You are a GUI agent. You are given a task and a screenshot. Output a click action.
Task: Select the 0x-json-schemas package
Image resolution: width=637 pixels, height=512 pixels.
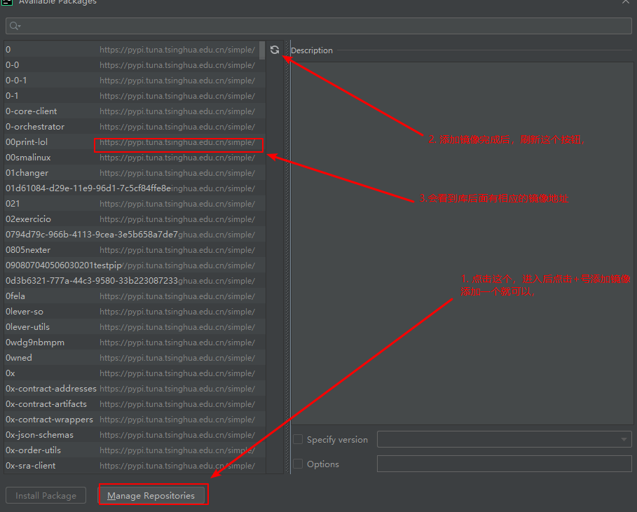click(135, 435)
